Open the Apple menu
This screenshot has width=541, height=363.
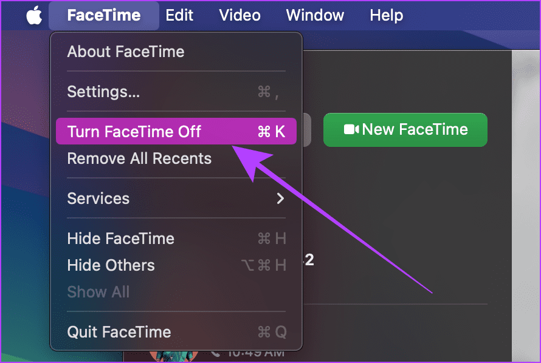[x=32, y=15]
